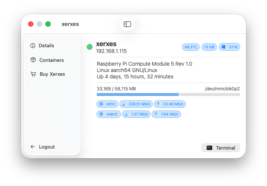Click the eth0 upload arrow icon
The width and height of the screenshot is (267, 186).
pyautogui.click(x=158, y=104)
